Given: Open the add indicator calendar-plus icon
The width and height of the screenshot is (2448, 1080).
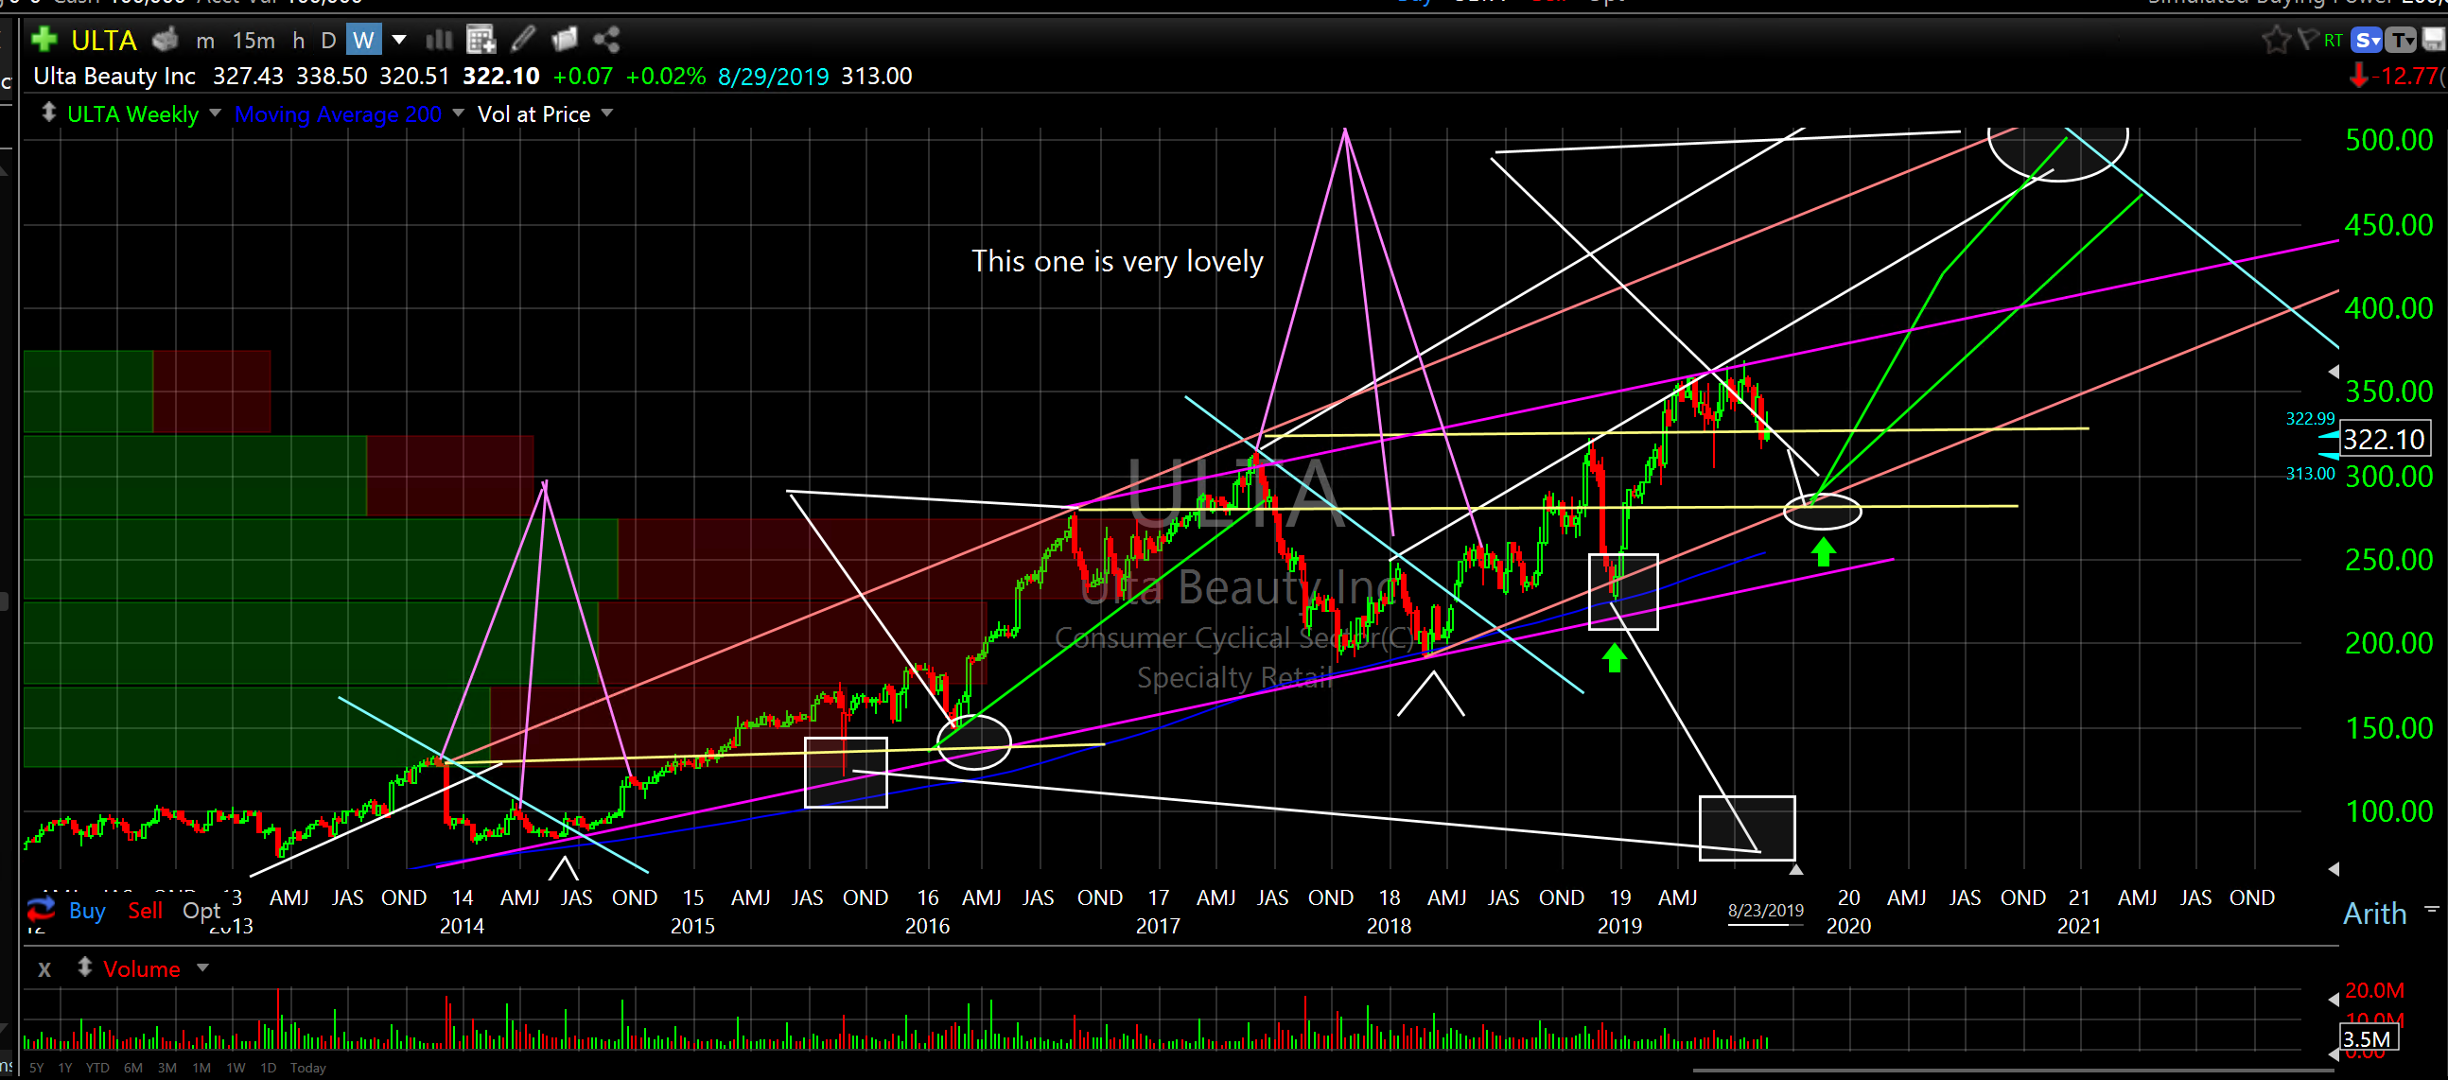Looking at the screenshot, I should pyautogui.click(x=481, y=40).
